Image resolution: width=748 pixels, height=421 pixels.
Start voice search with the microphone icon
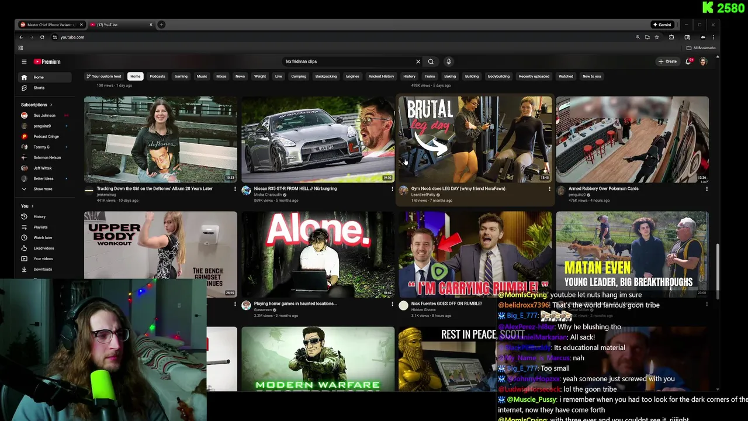click(449, 61)
